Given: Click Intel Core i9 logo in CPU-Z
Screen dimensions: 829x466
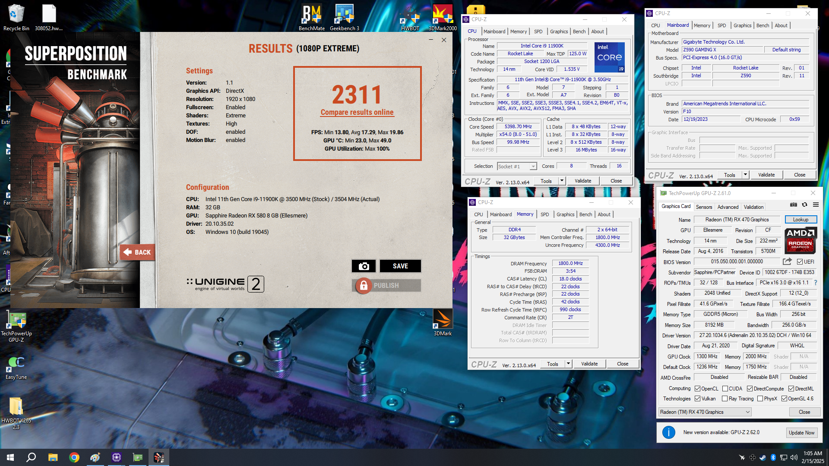Looking at the screenshot, I should 609,57.
